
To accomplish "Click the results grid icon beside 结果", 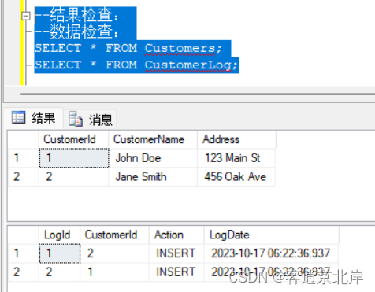I will click(x=18, y=117).
